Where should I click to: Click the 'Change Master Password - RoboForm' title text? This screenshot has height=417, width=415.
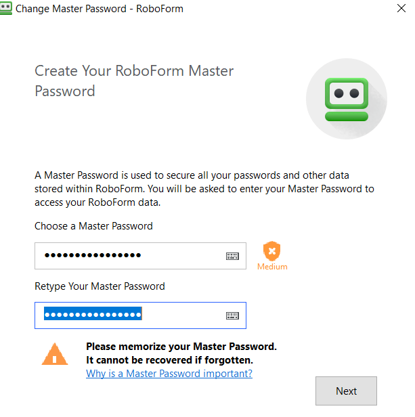click(100, 9)
